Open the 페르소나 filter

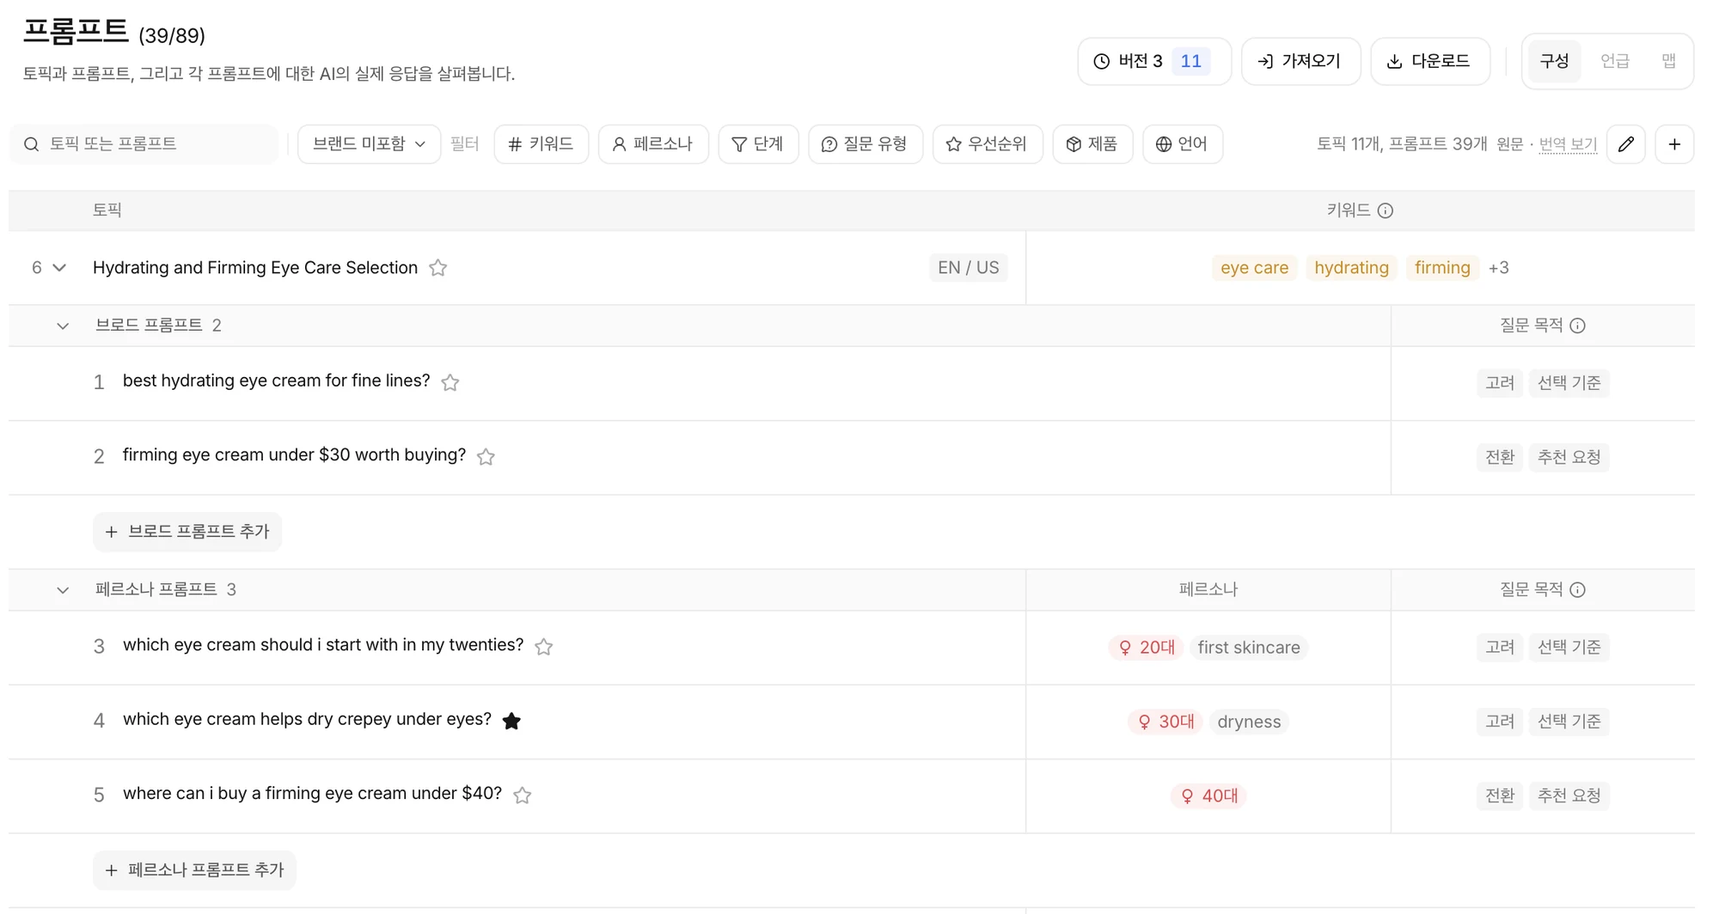point(653,144)
